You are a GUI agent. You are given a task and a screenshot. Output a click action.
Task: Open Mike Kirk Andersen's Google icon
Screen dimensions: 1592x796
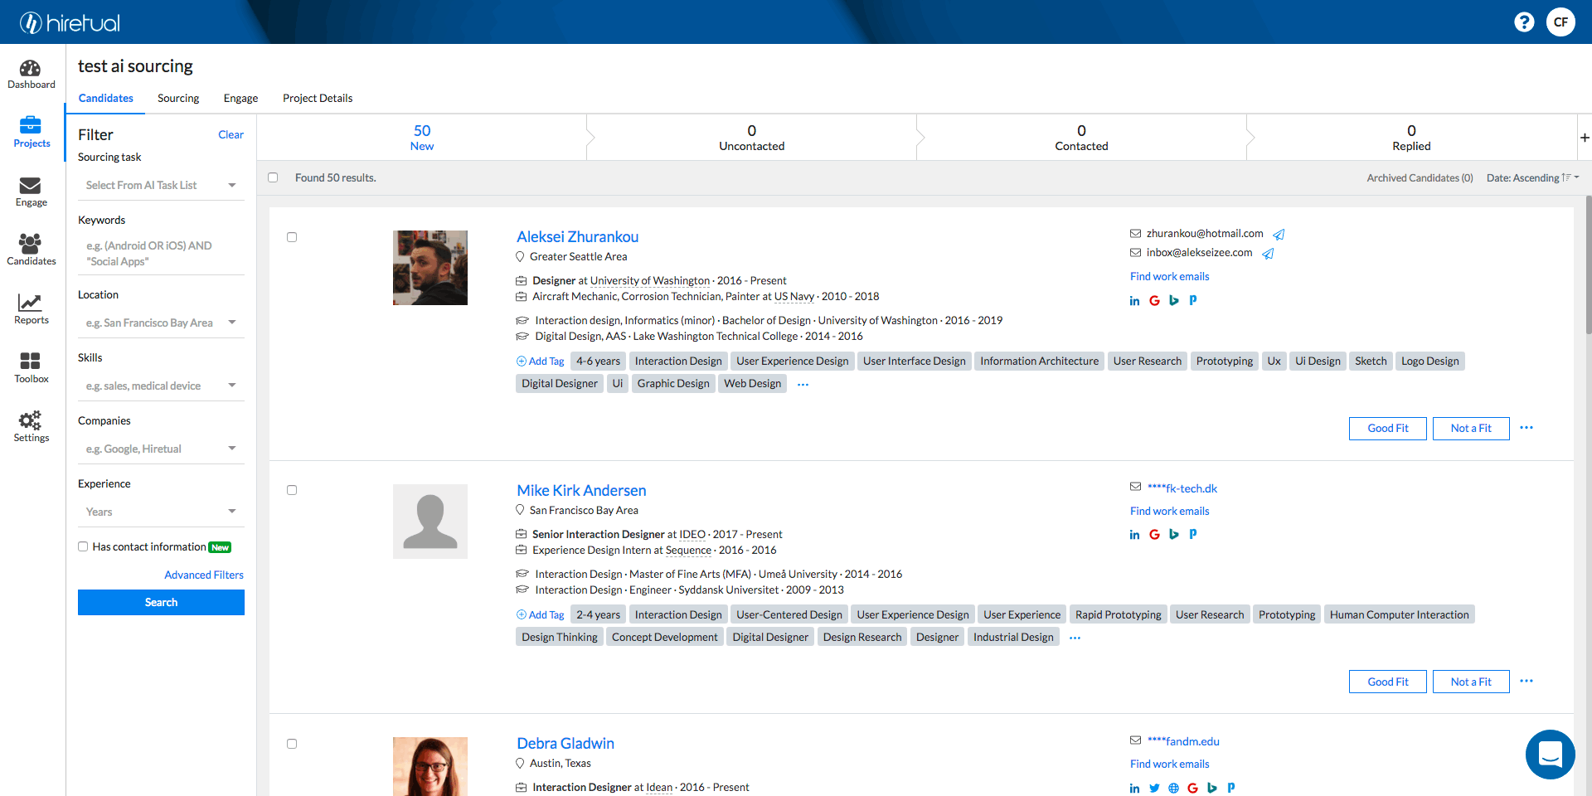[1154, 535]
